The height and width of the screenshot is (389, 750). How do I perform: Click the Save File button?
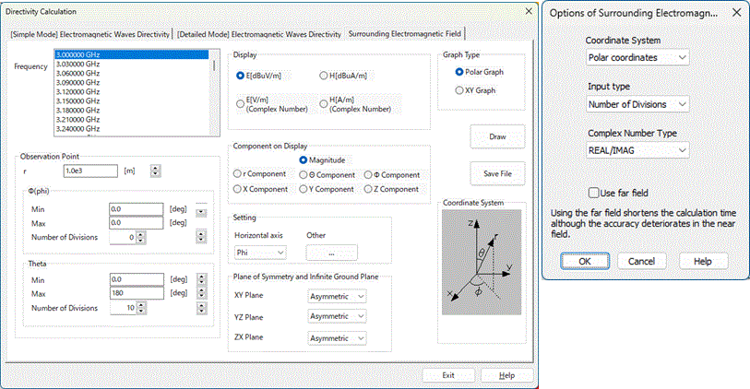(497, 173)
